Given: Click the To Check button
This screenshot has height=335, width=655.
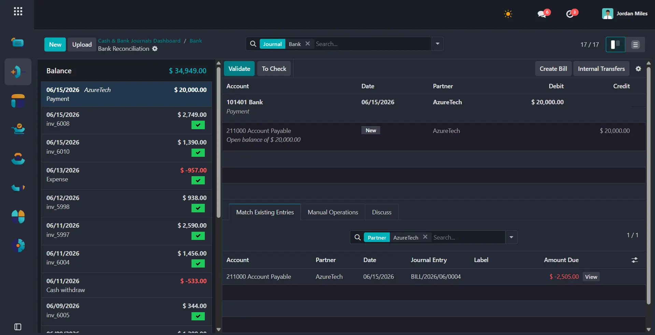Looking at the screenshot, I should click(x=274, y=69).
